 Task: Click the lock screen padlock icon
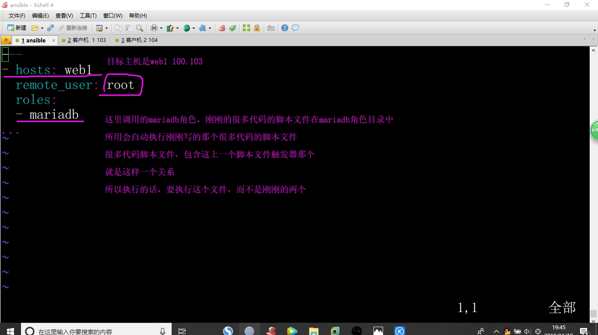tap(257, 28)
